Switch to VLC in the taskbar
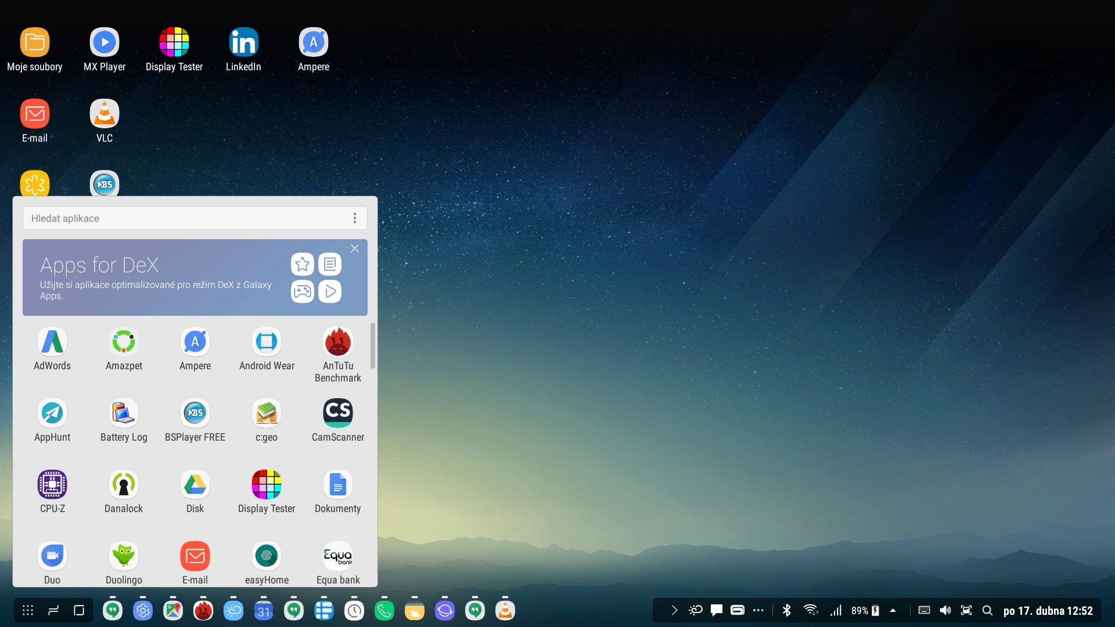This screenshot has width=1115, height=627. click(x=505, y=610)
